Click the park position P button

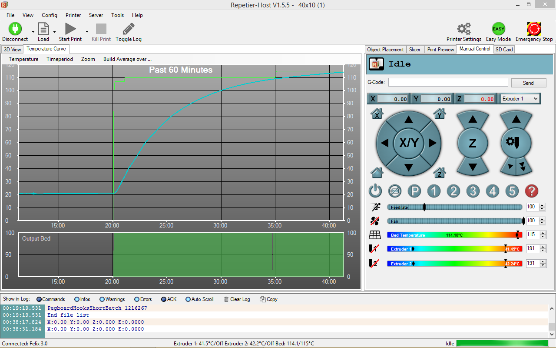[414, 191]
